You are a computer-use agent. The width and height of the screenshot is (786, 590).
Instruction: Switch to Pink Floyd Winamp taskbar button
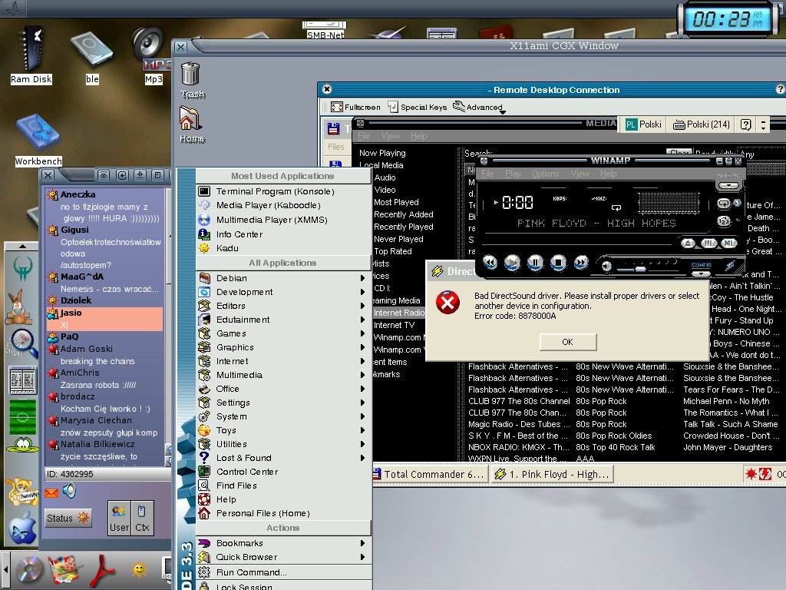tap(553, 474)
